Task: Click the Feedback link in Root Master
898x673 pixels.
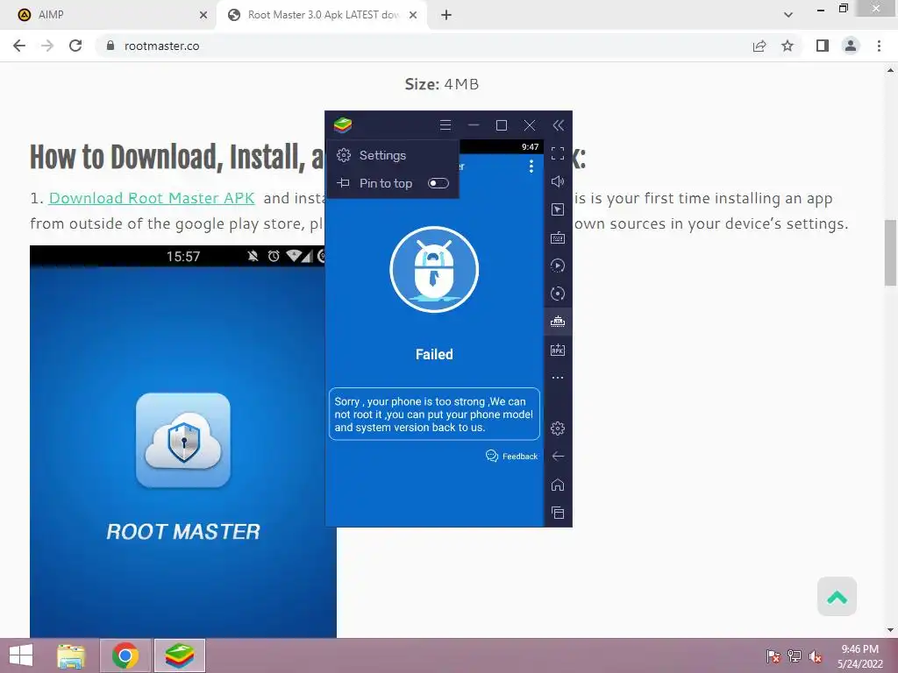Action: tap(512, 456)
